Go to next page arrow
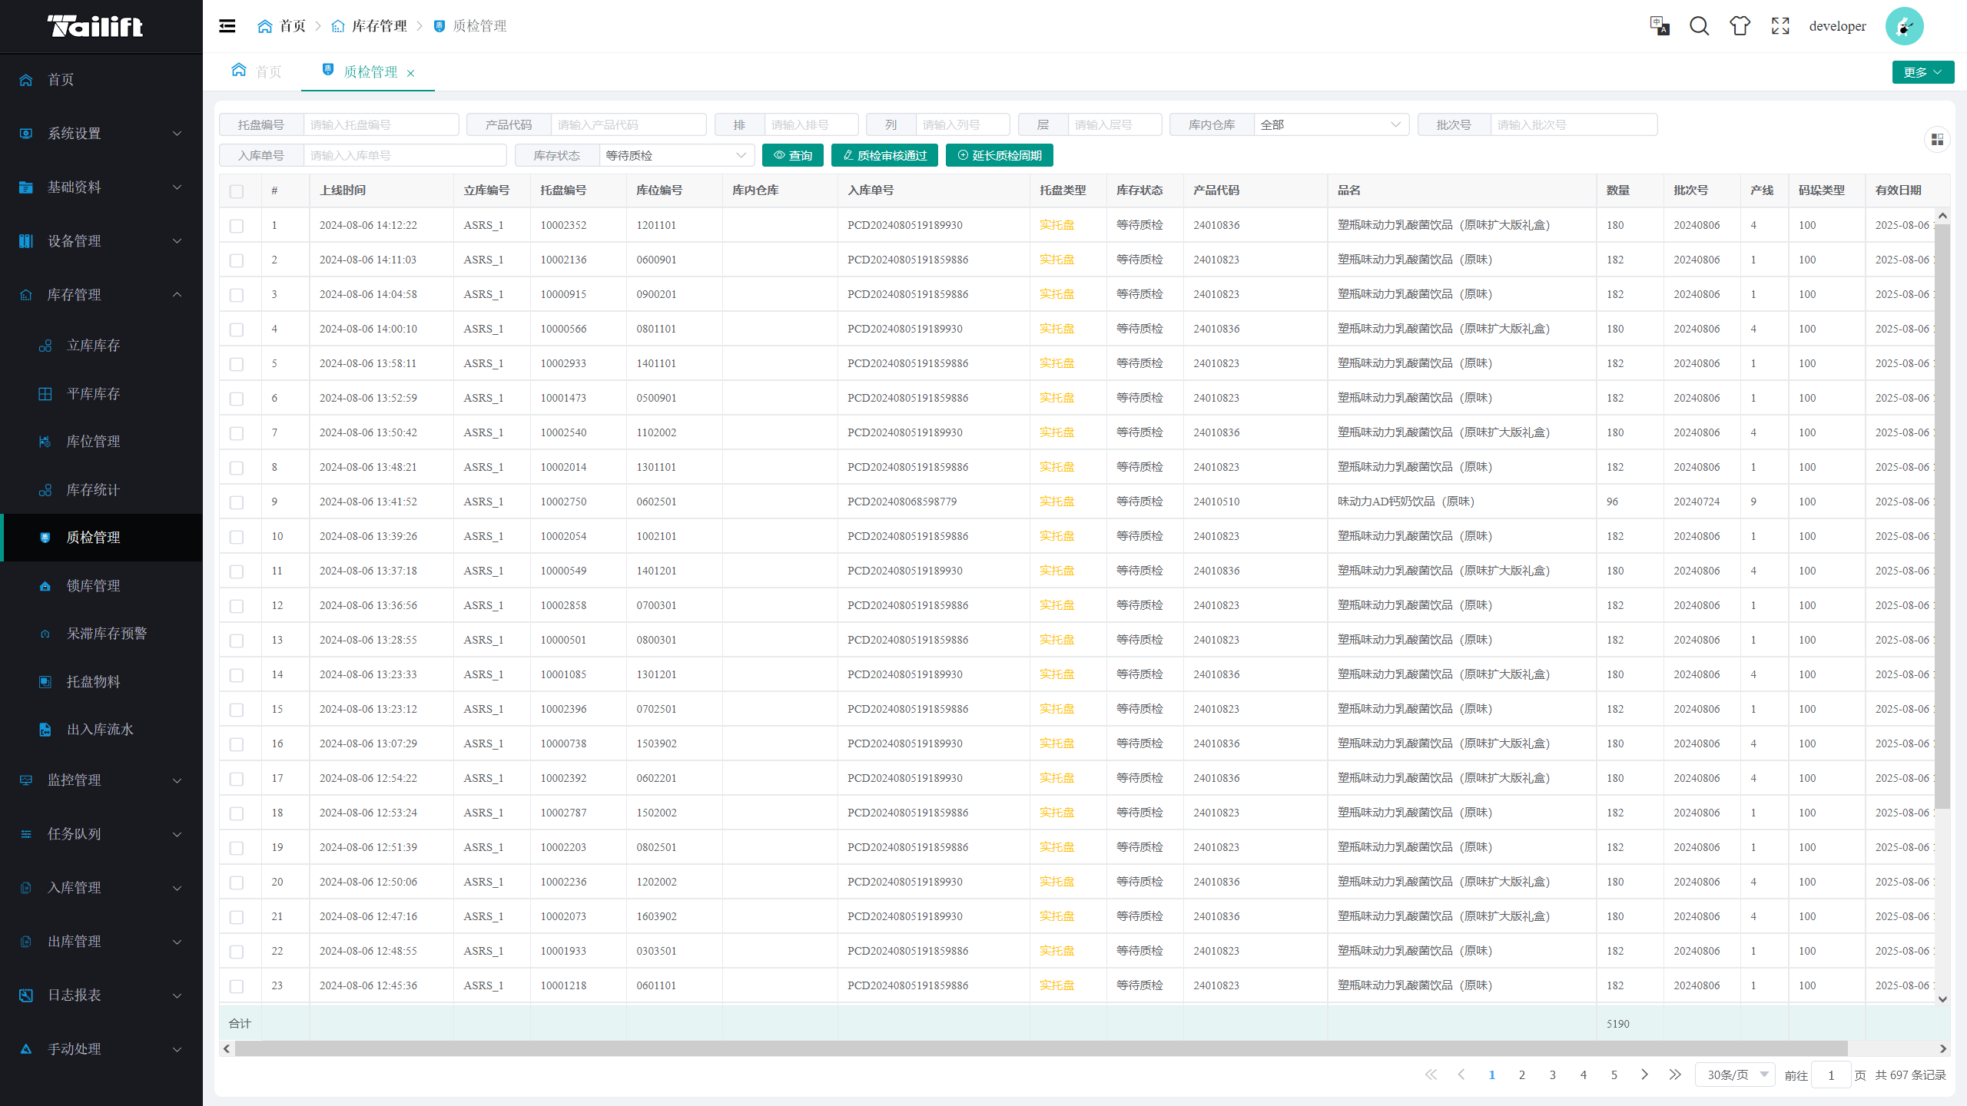 pos(1644,1075)
